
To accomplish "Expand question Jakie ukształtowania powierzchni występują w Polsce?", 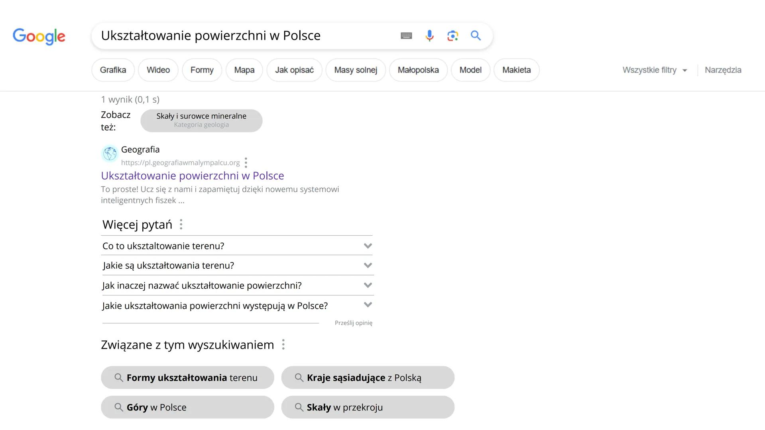I will click(x=368, y=305).
